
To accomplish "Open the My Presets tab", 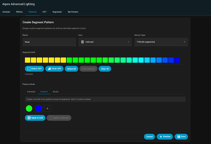I will tap(73, 12).
